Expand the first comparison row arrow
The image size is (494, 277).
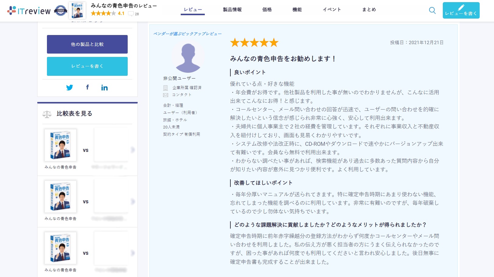pos(133,150)
